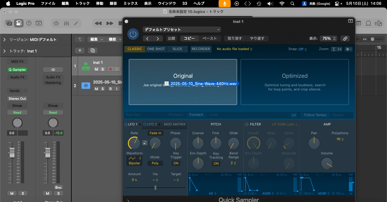The width and height of the screenshot is (387, 202).
Task: Click the blue audio track icon on track 2
Action: pyautogui.click(x=86, y=85)
